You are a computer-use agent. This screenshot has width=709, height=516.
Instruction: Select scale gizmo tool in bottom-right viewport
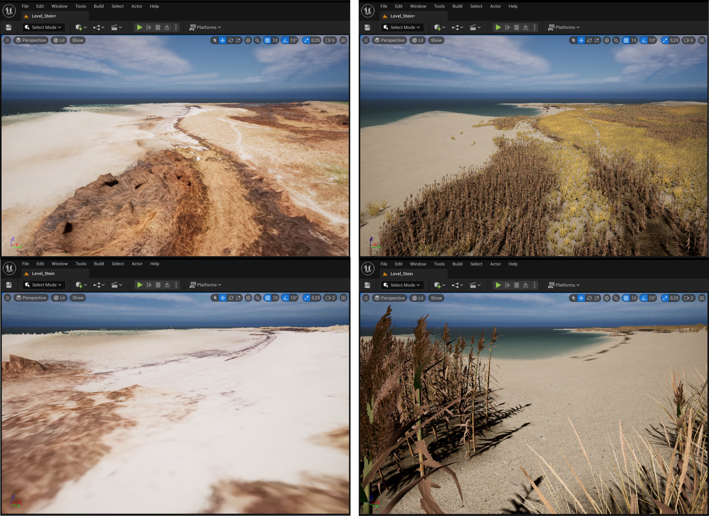(x=596, y=298)
